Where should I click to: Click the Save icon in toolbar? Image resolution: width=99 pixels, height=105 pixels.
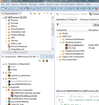(9, 9)
